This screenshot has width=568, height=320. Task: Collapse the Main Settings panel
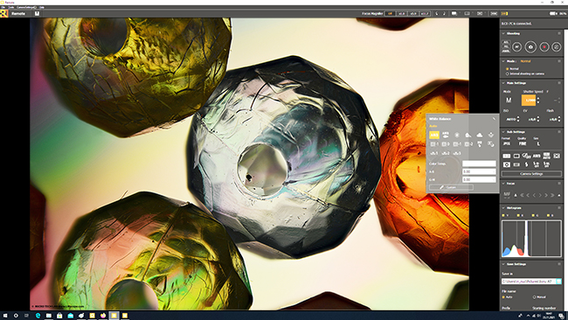coord(503,83)
